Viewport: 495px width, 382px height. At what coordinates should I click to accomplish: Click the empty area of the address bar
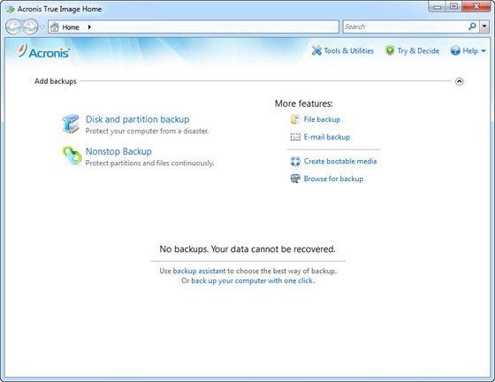215,27
